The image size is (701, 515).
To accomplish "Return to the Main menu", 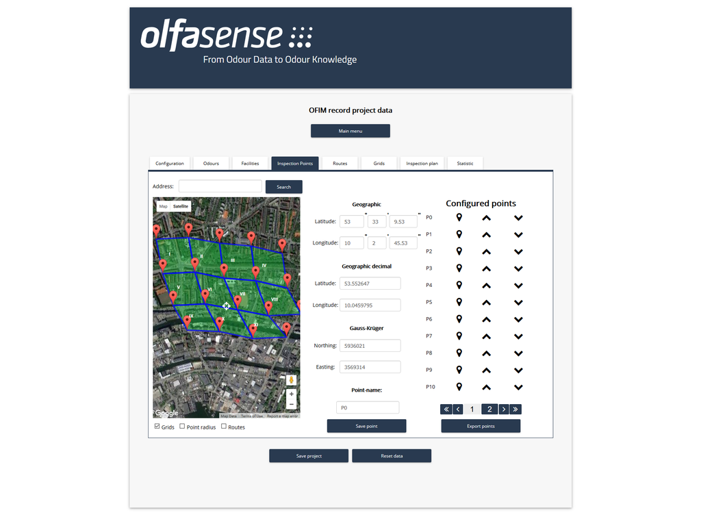I will pyautogui.click(x=350, y=131).
